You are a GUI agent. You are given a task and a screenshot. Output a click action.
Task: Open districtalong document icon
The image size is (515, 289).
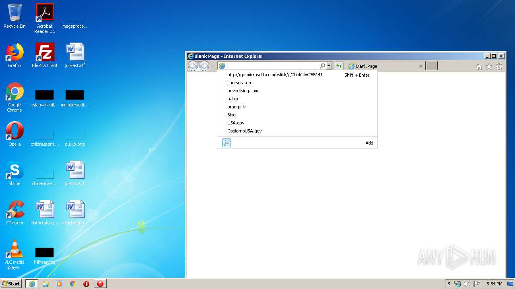(x=45, y=213)
